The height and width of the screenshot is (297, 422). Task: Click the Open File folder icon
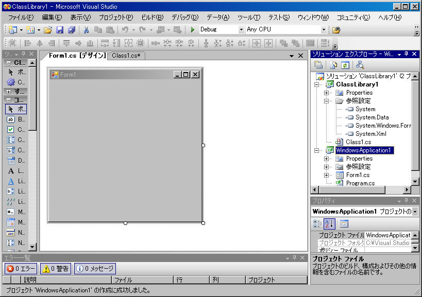pyautogui.click(x=48, y=30)
